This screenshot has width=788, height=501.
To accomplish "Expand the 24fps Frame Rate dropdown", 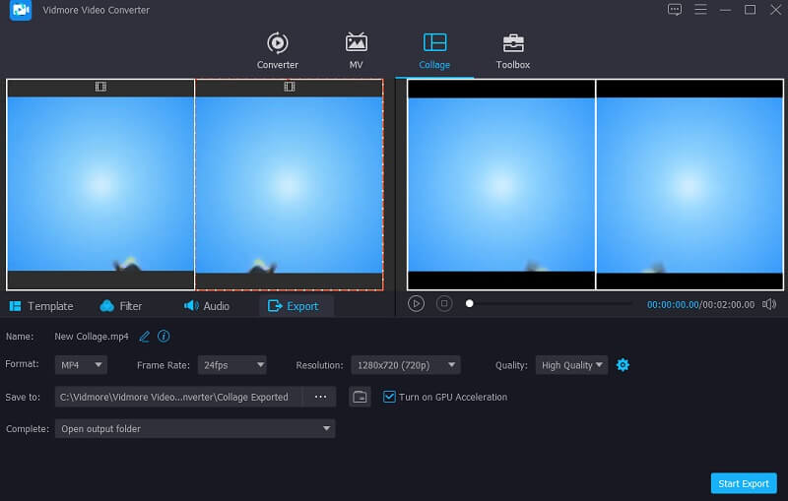I will (x=232, y=365).
